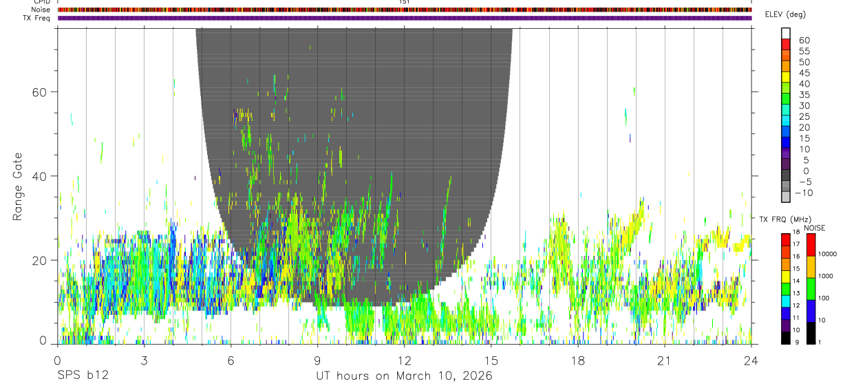Click the 1000 noise scale label
845x390 pixels.
click(x=825, y=276)
